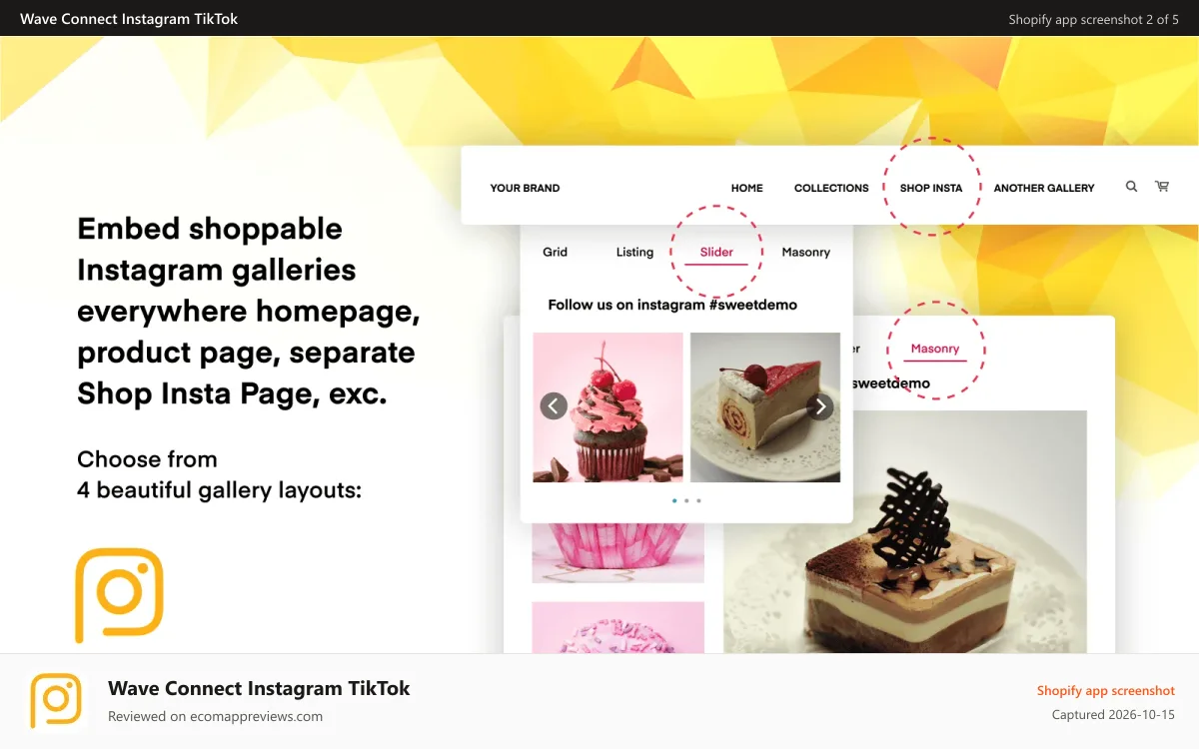Click the previous slide arrow on the cupcake
The width and height of the screenshot is (1199, 749).
click(554, 406)
